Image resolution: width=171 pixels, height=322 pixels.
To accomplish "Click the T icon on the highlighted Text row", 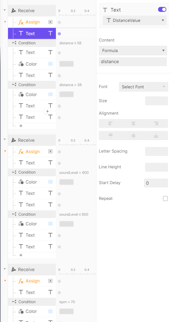I will [x=50, y=34].
